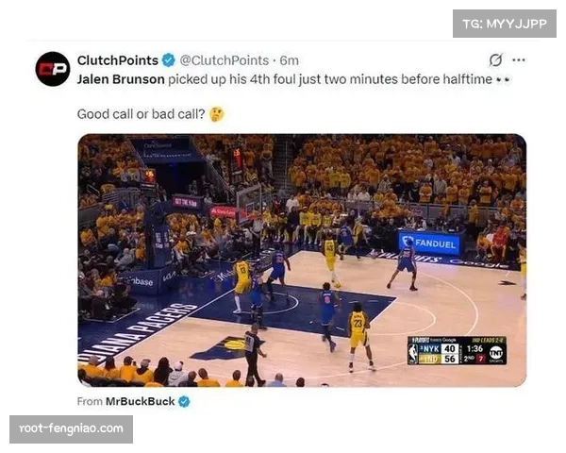The width and height of the screenshot is (566, 453).
Task: Open the MrBuckBuck source account link
Action: point(140,401)
